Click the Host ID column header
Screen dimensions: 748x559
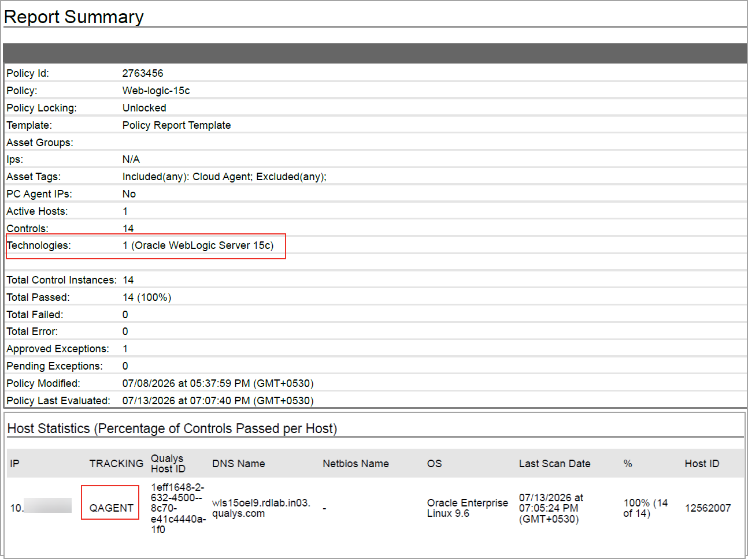(x=702, y=464)
